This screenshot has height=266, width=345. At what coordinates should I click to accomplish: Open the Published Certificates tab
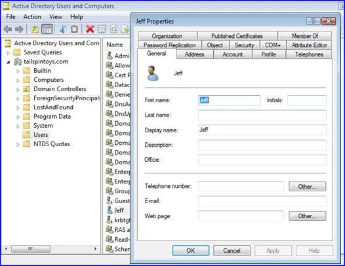pos(237,36)
